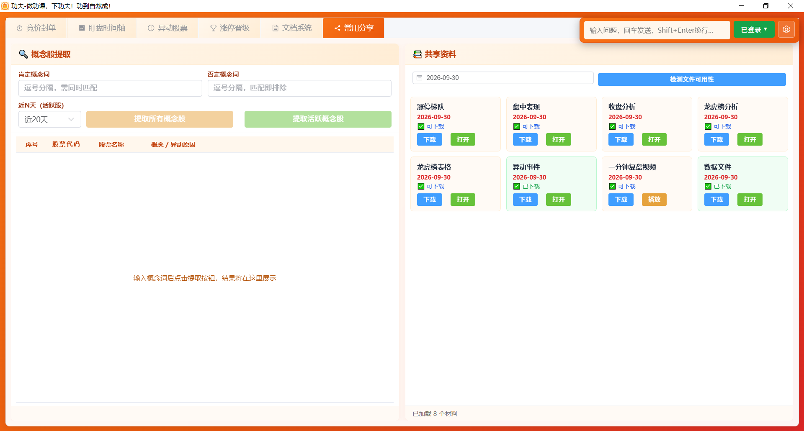This screenshot has height=431, width=804.
Task: Click the 涨停梯队 card title
Action: [x=430, y=107]
